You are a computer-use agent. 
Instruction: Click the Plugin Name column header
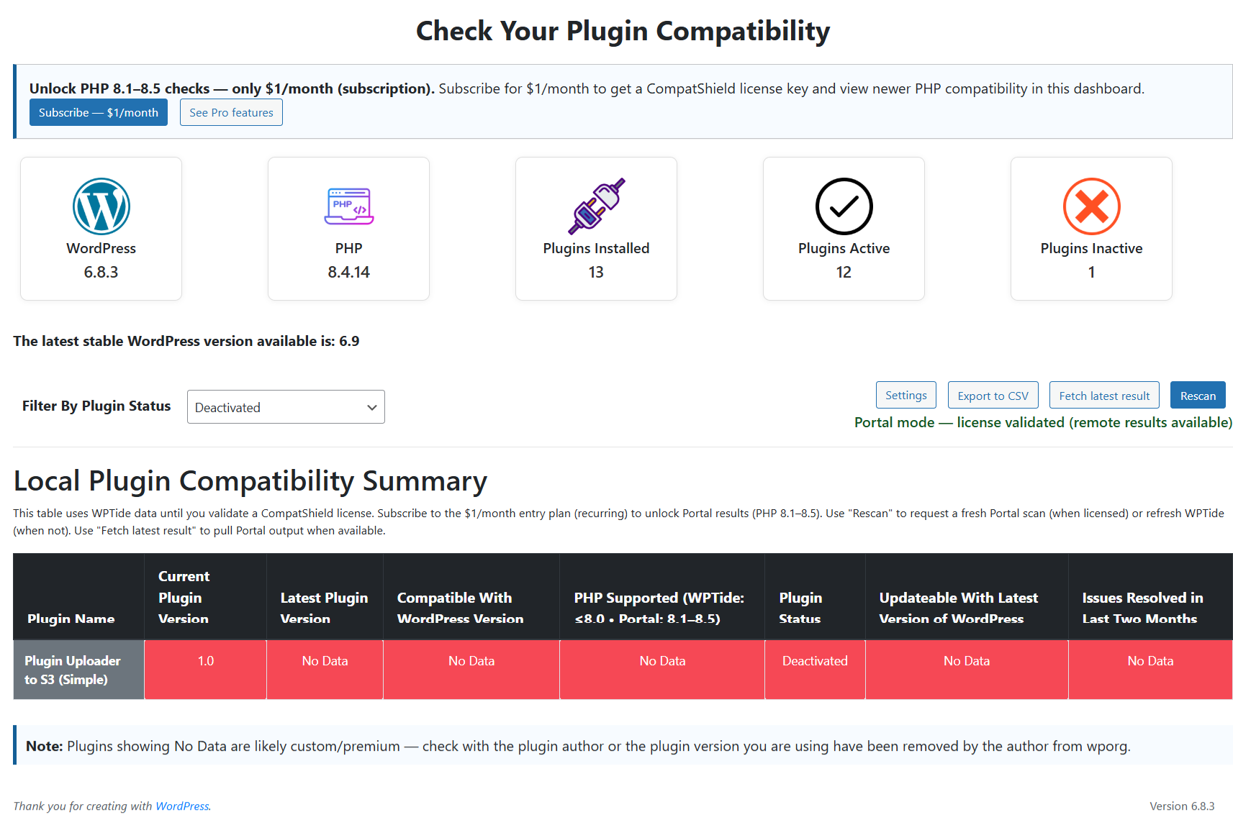[71, 619]
